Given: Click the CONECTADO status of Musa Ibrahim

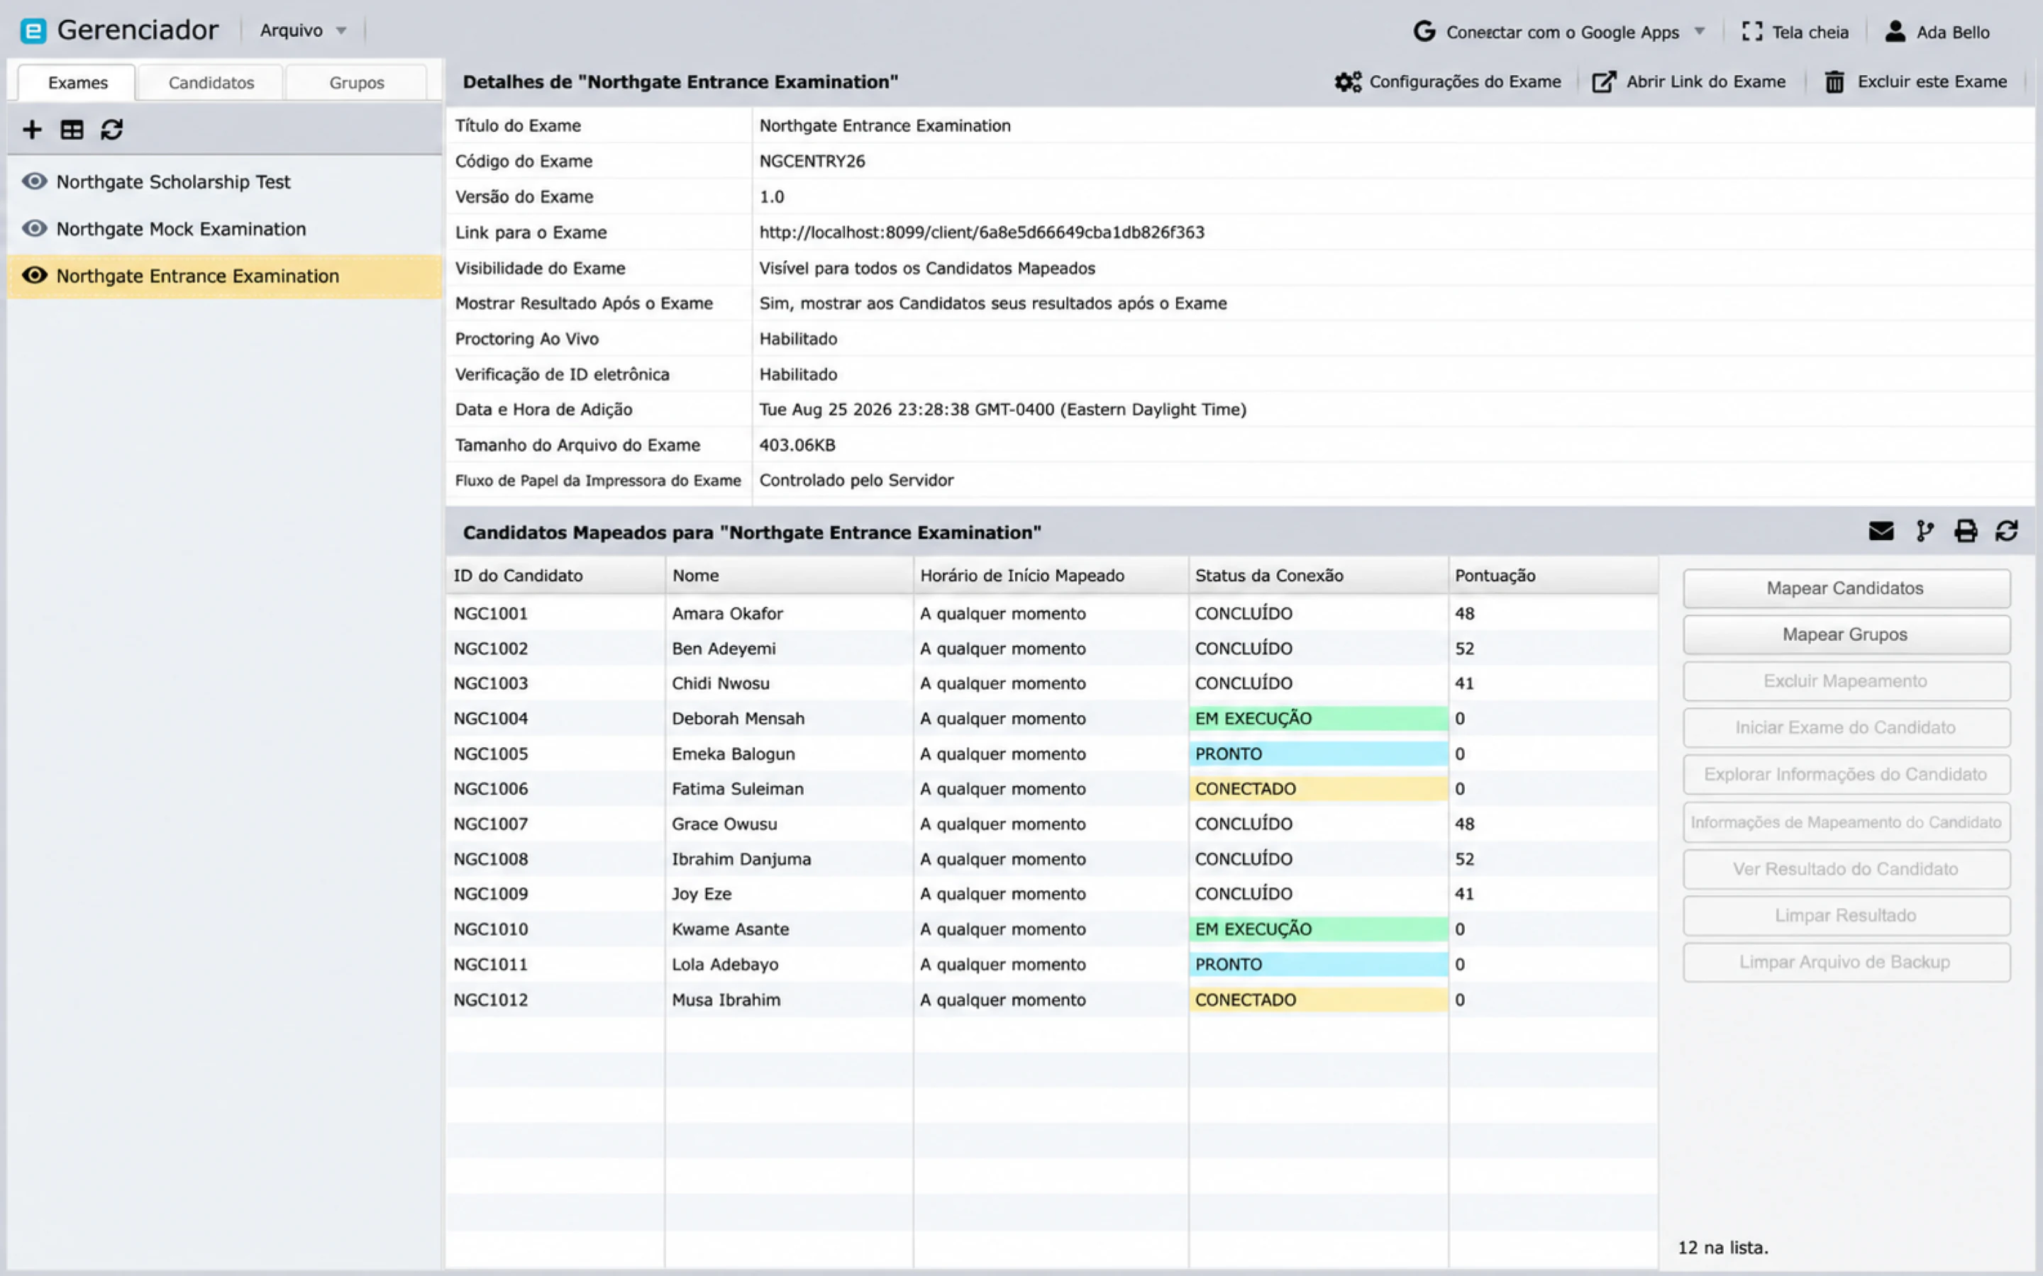Looking at the screenshot, I should (x=1319, y=1000).
